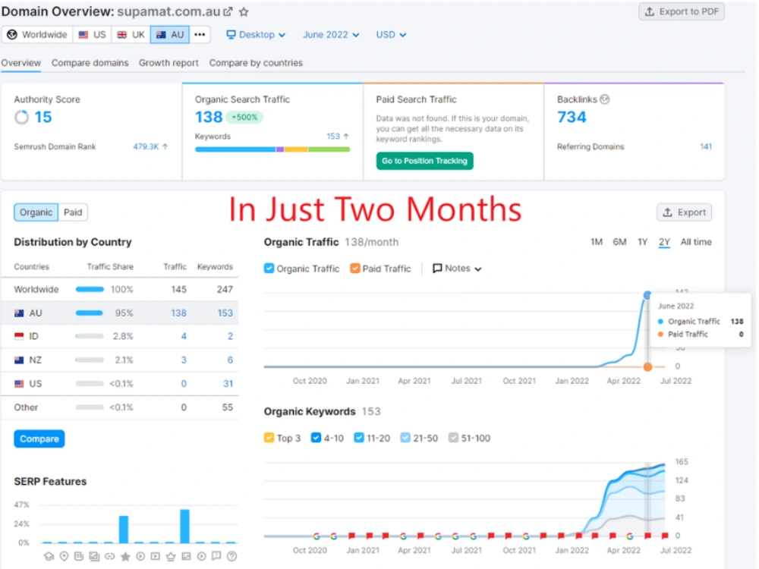Toggle the 21-50 keywords checkbox
Image resolution: width=759 pixels, height=569 pixels.
(x=405, y=438)
